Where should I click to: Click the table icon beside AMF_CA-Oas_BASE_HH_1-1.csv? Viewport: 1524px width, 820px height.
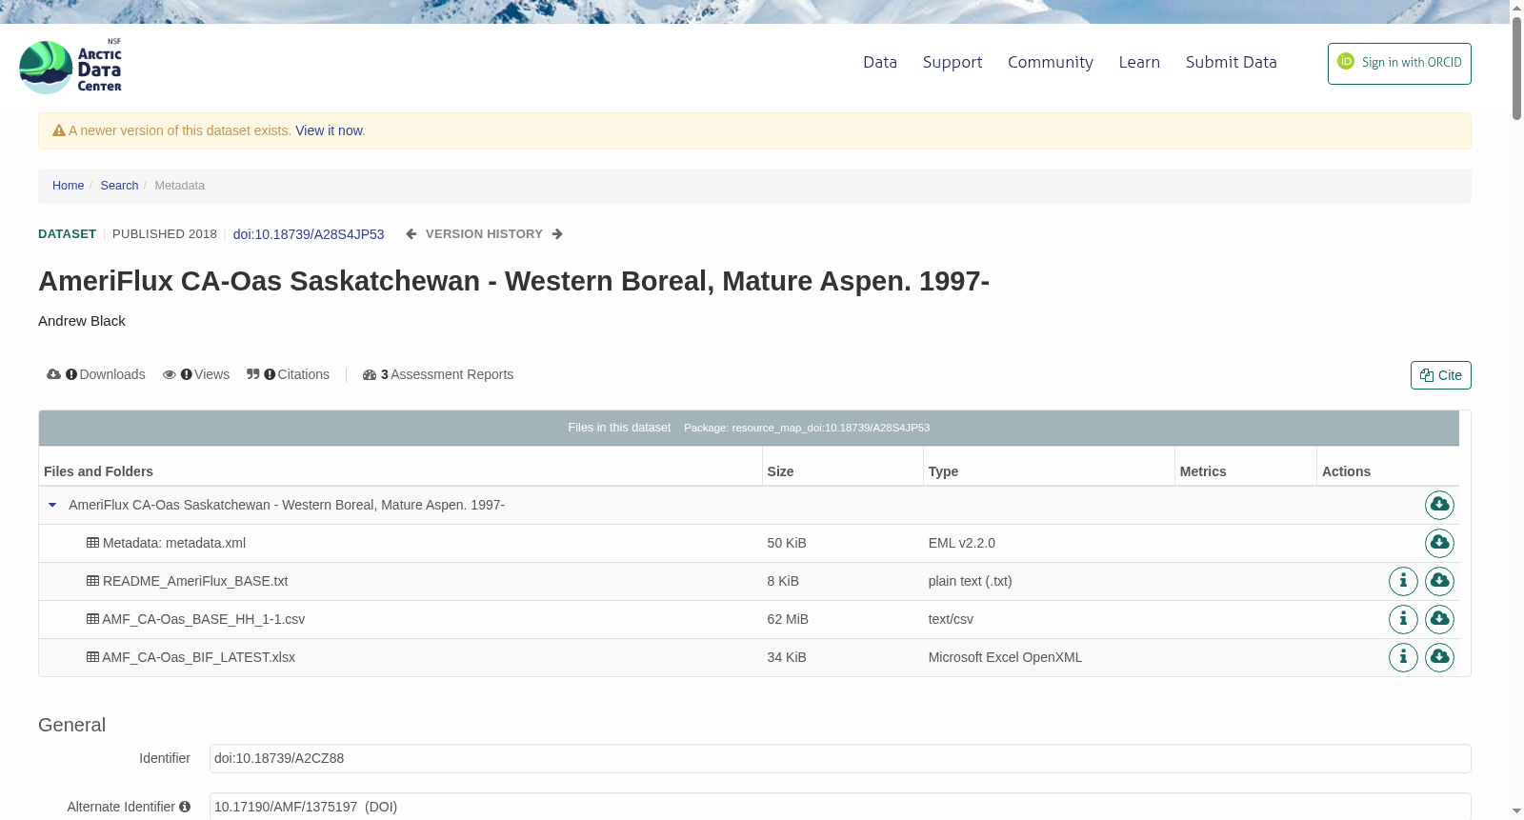pyautogui.click(x=92, y=619)
